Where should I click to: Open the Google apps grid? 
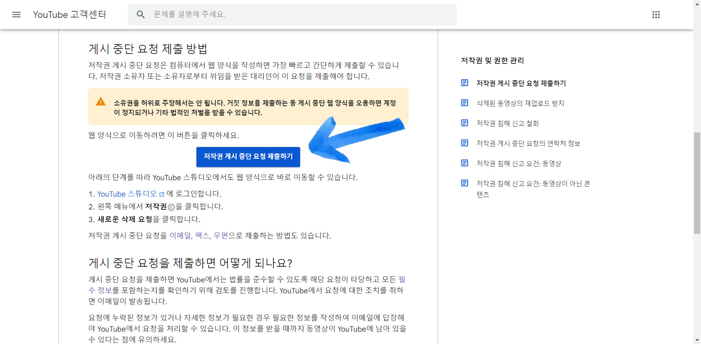(x=656, y=15)
